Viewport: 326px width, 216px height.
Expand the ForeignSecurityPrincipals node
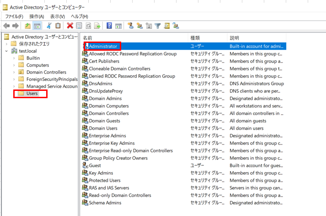point(14,79)
